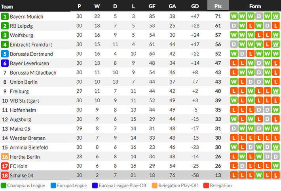Click Schalke 04's red rank 18 badge

point(5,175)
